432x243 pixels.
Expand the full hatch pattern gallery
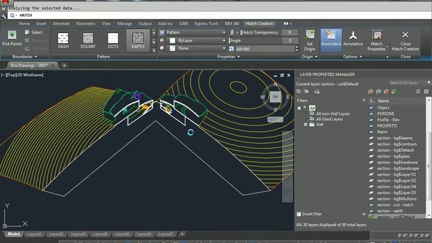click(x=154, y=50)
